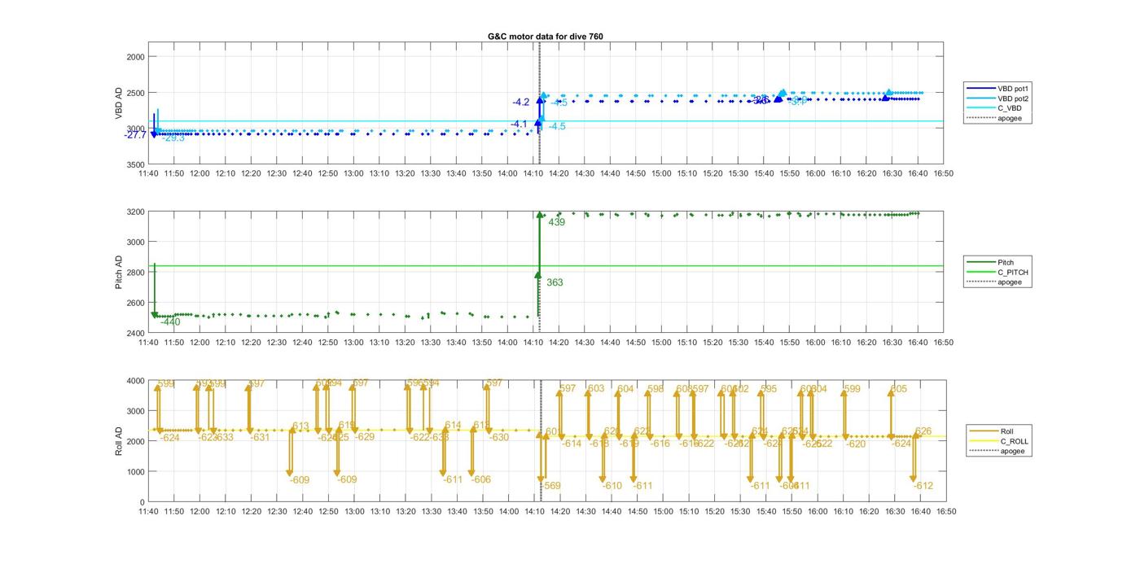Click the '2400' tick on the Pitch axis
1140x564 pixels.
point(135,334)
